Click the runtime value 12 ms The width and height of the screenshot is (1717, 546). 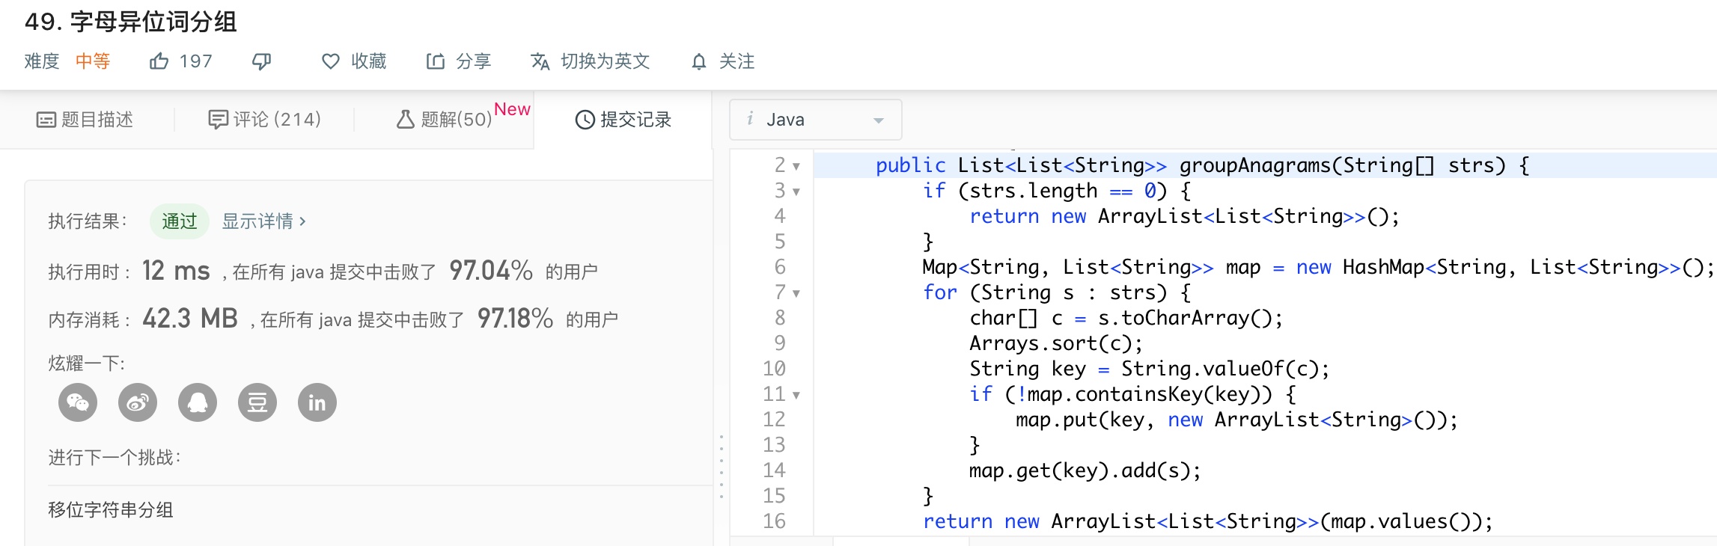176,271
